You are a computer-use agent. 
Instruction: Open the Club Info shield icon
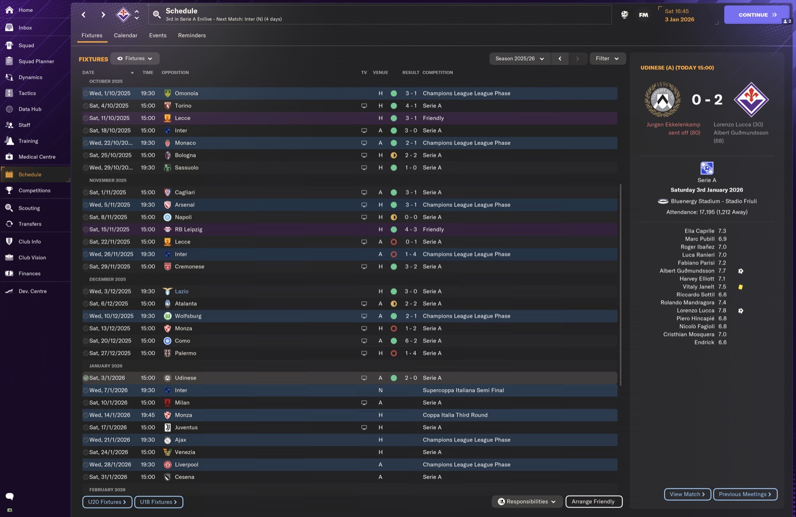9,241
